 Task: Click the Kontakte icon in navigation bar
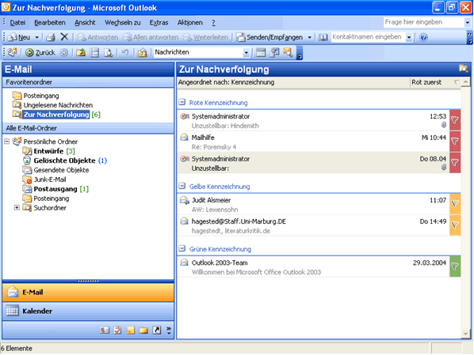tap(105, 330)
